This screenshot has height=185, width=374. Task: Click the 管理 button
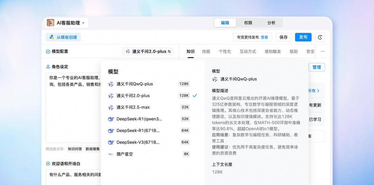317,67
